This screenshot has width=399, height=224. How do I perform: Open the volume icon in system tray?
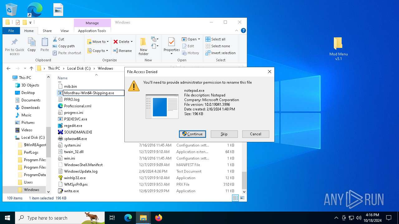tap(359, 218)
